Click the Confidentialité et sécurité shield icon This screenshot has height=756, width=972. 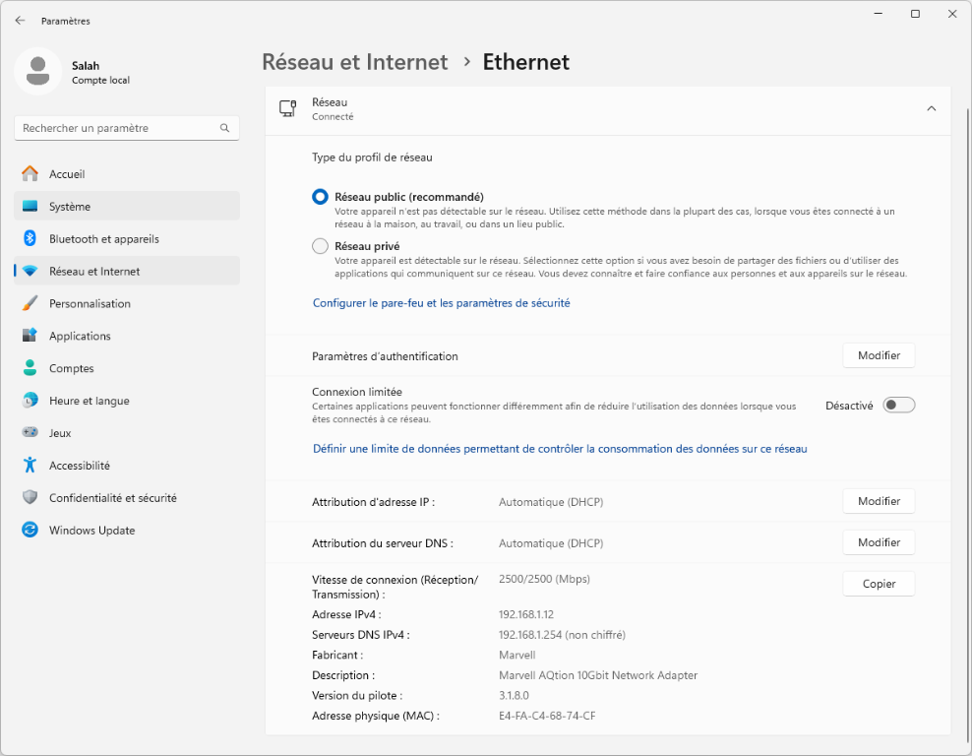[x=30, y=498]
